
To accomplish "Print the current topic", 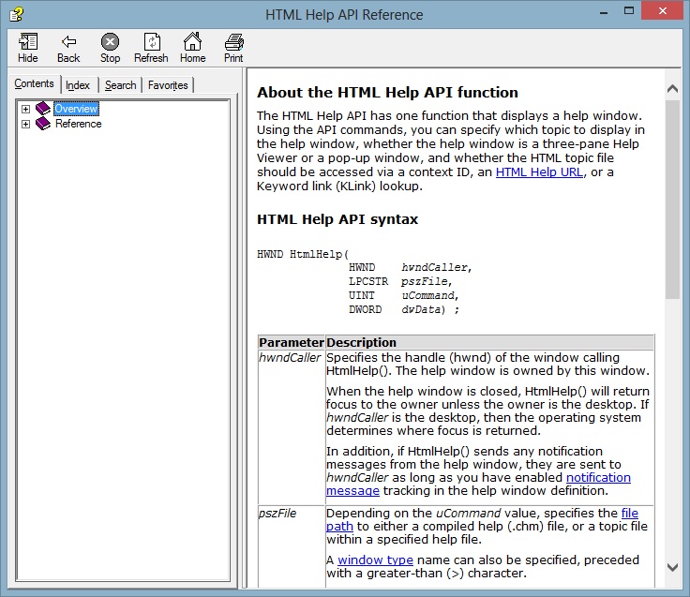I will (233, 48).
